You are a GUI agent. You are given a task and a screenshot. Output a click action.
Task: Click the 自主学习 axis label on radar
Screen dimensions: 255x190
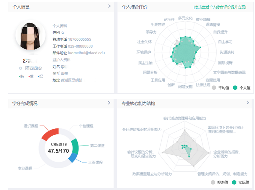pos(225,42)
